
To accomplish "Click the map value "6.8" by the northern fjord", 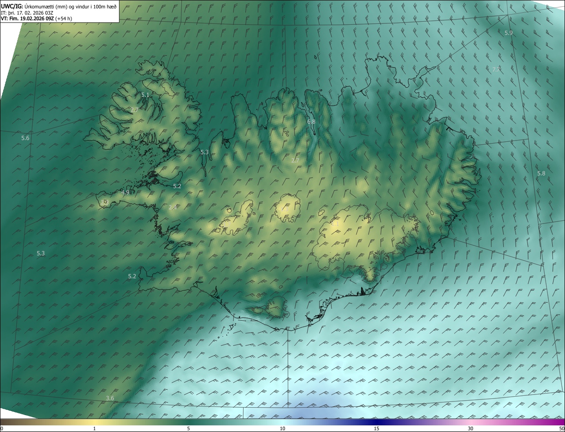I will tap(311, 121).
